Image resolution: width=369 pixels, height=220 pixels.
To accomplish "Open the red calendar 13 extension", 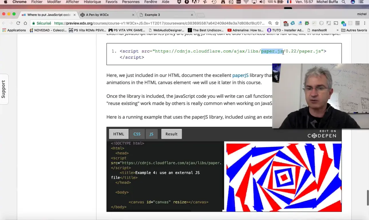I will pos(285,23).
